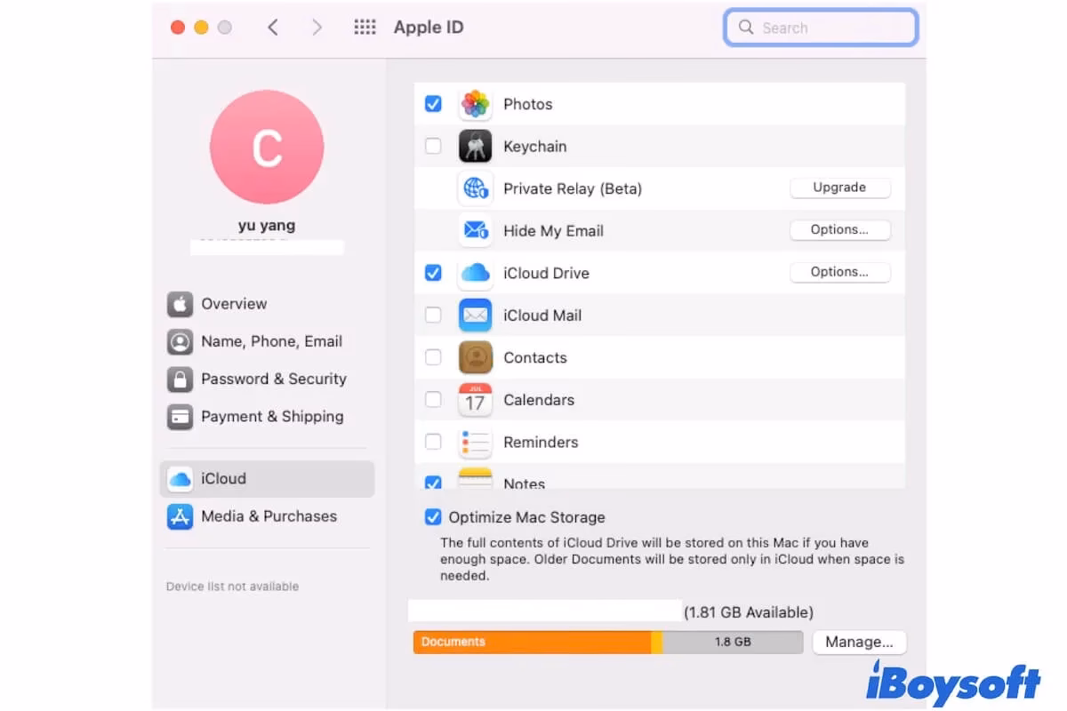Click the Calendars icon
Image resolution: width=1067 pixels, height=711 pixels.
coord(475,400)
